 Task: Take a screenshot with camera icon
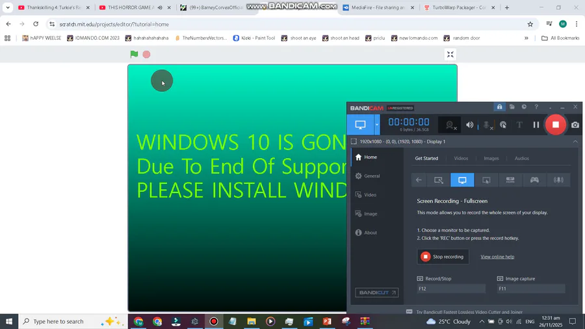[575, 125]
